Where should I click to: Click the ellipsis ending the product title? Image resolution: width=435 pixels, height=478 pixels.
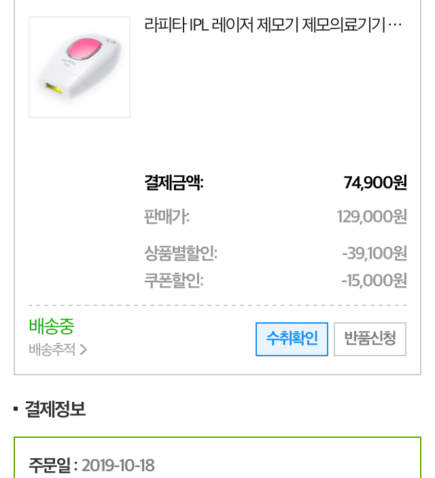[x=398, y=26]
